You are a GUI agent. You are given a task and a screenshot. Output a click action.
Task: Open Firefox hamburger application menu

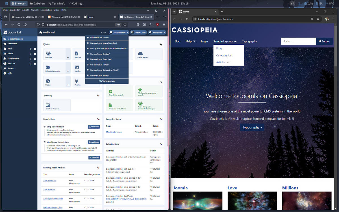(164, 25)
